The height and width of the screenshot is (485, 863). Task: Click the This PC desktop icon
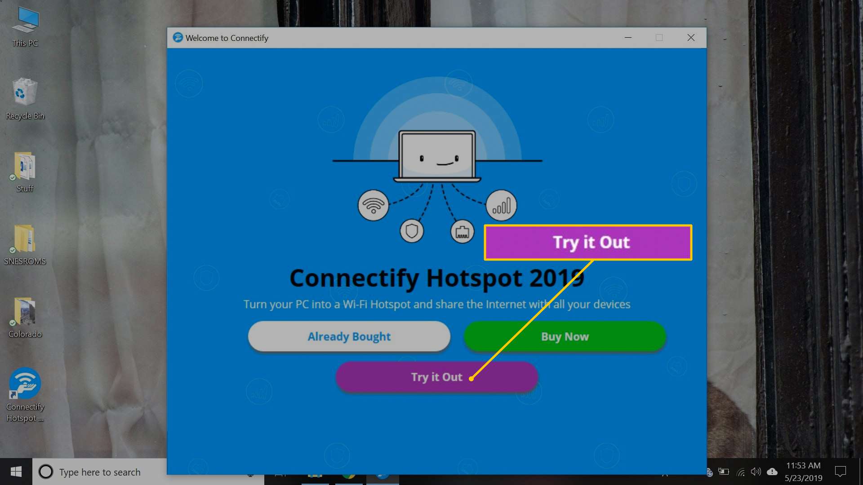click(x=25, y=23)
